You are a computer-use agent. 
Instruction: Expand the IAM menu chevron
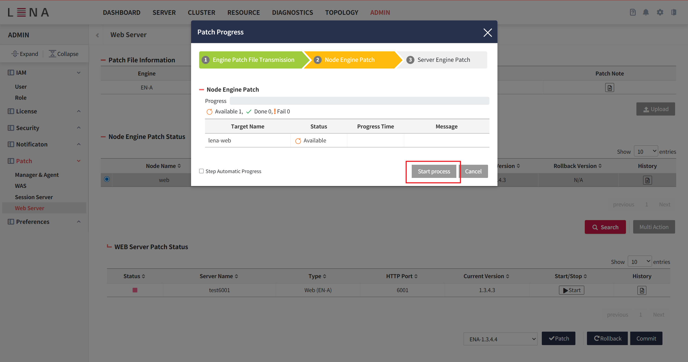[79, 73]
